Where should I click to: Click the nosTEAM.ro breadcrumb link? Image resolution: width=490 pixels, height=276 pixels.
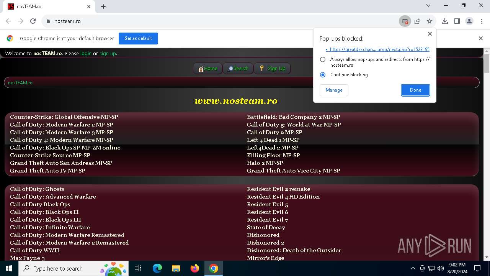(20, 83)
